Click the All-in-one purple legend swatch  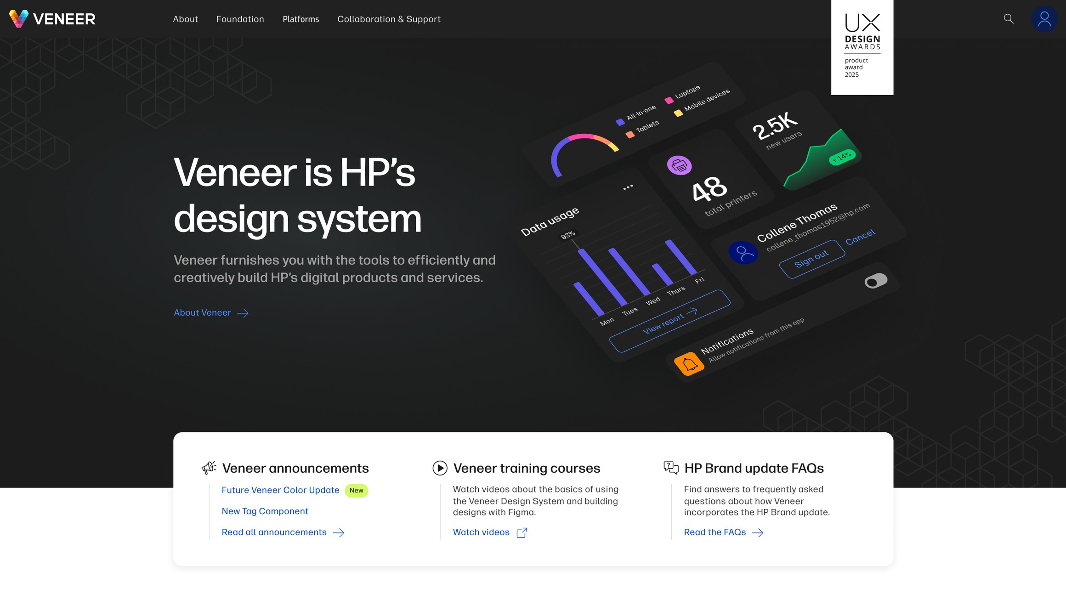tap(620, 122)
